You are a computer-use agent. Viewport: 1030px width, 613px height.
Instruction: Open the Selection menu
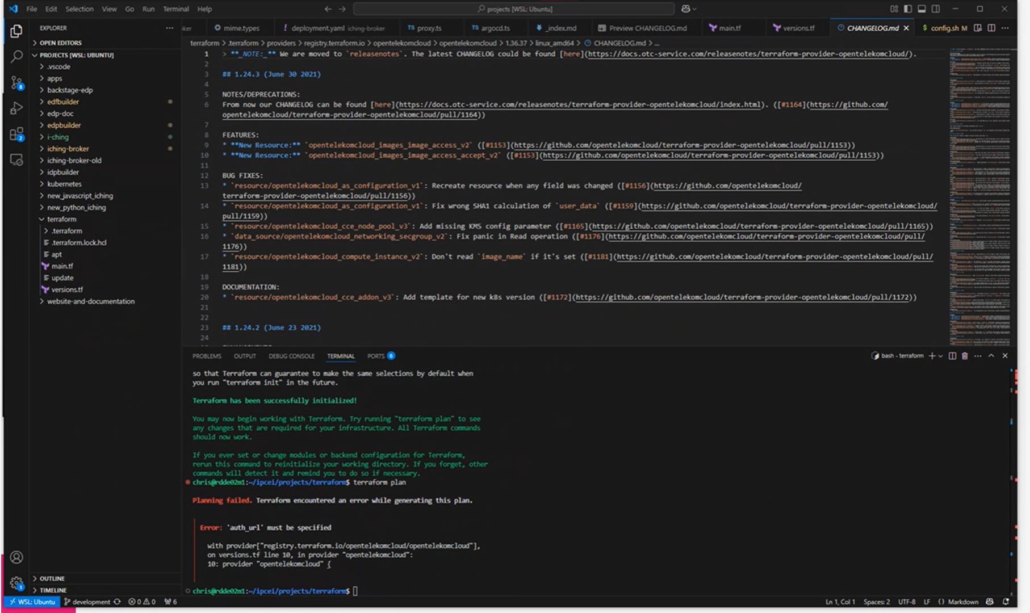click(79, 9)
